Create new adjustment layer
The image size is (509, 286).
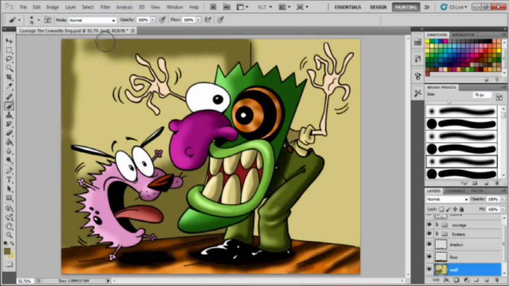[466, 280]
